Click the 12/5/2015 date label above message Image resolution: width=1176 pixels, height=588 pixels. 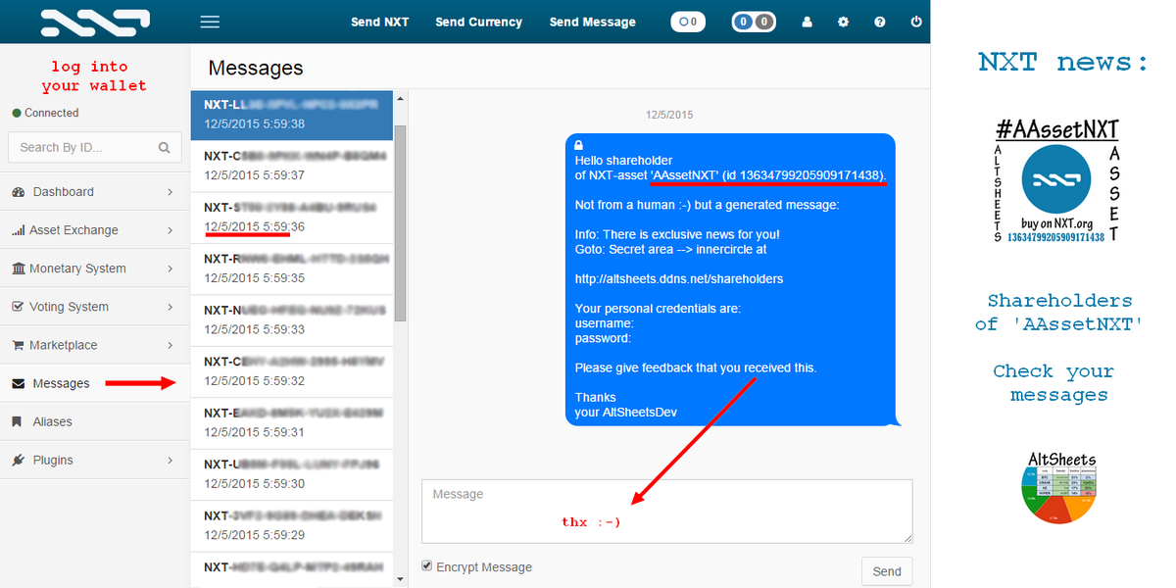pos(668,115)
